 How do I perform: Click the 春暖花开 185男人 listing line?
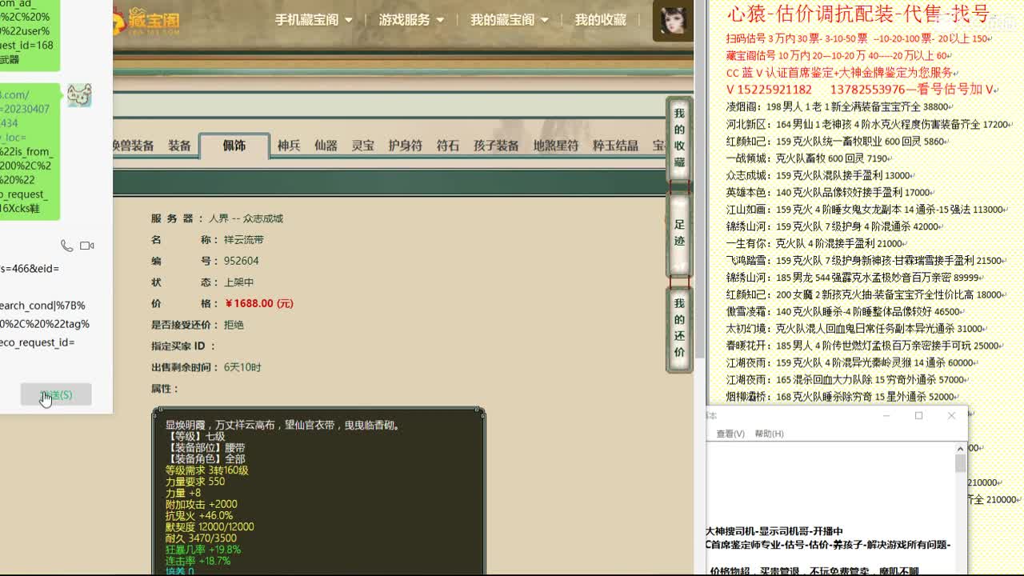(865, 346)
